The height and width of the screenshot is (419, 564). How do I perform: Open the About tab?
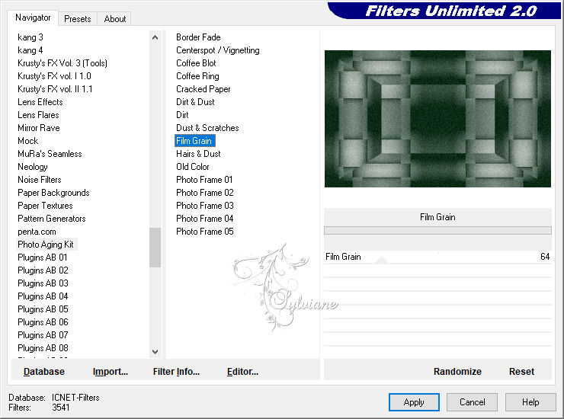pyautogui.click(x=115, y=19)
